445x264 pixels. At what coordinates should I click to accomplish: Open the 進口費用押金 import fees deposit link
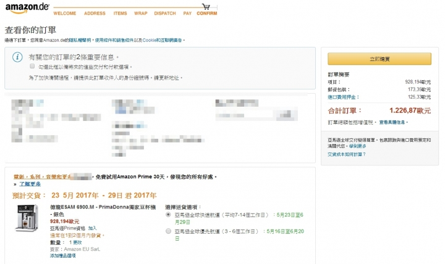(343, 97)
